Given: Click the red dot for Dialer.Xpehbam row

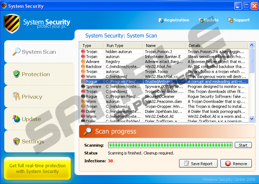Looking at the screenshot, I should pos(83,111).
